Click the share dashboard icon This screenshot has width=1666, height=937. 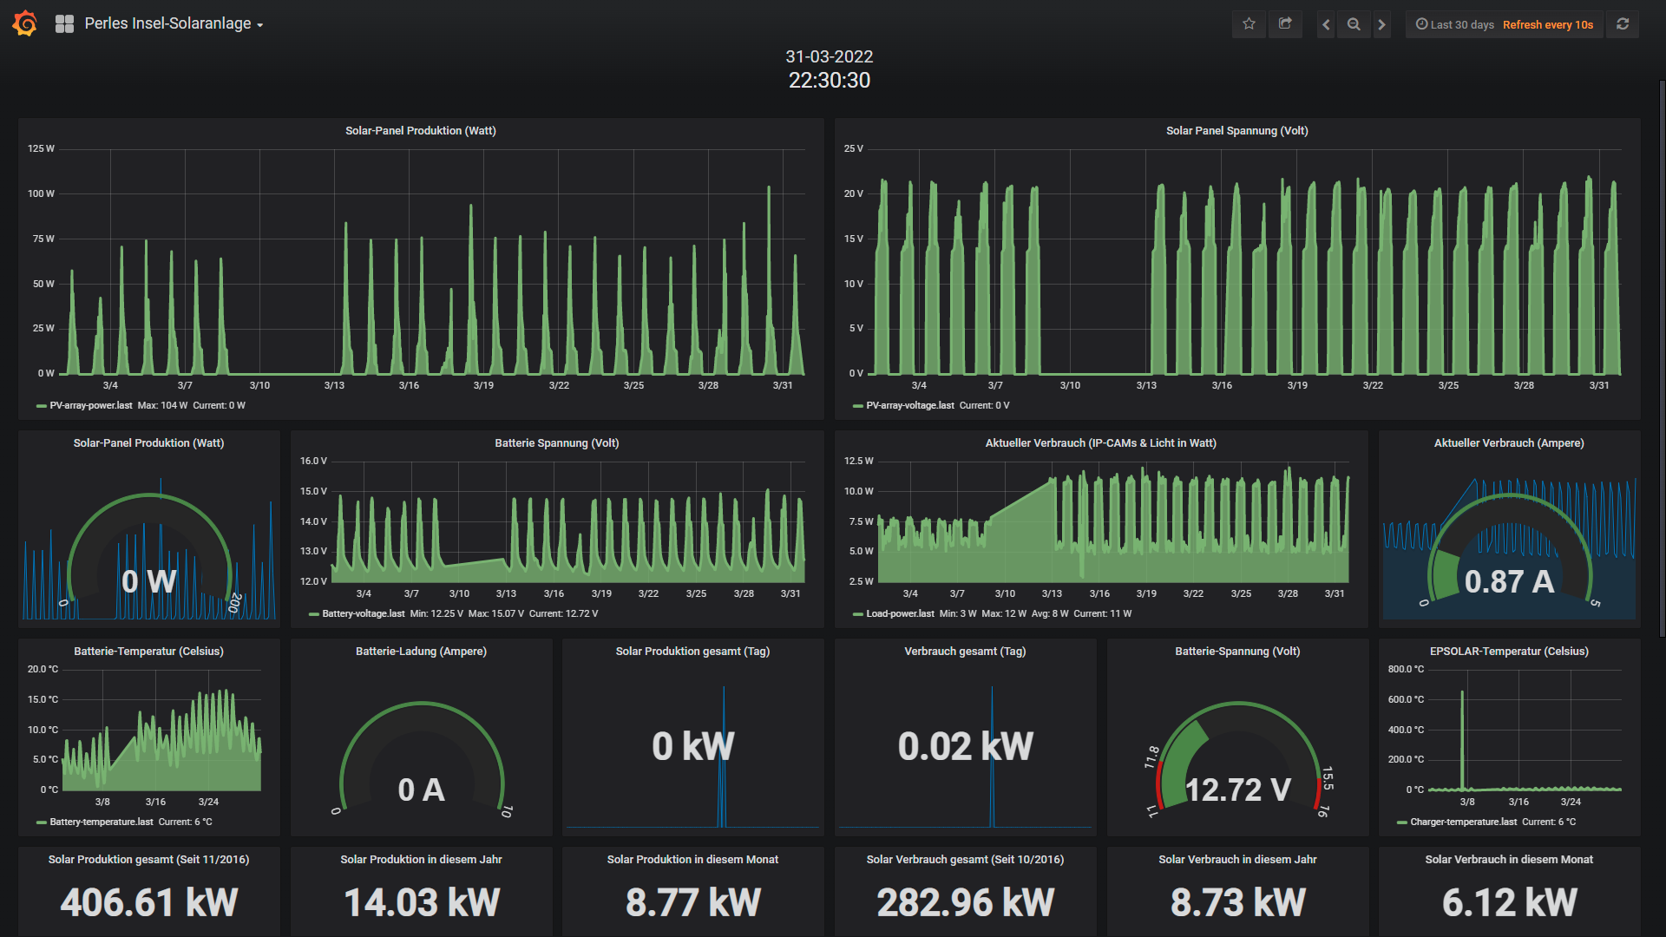1285,24
